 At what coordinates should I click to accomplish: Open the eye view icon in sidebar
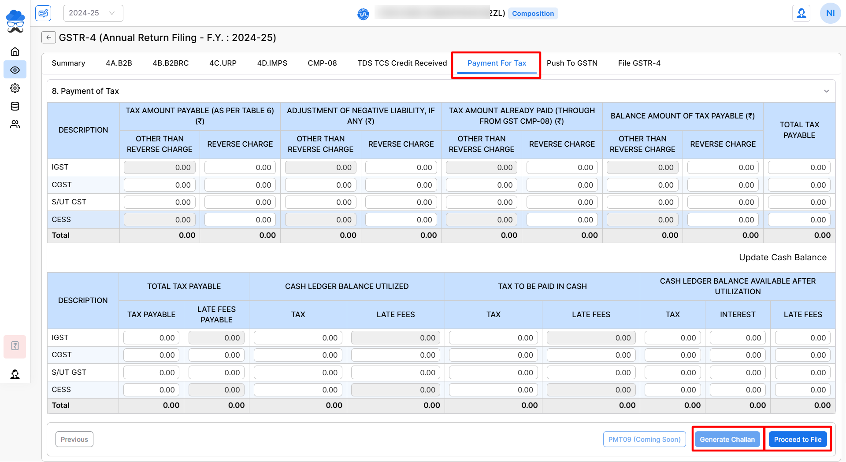15,70
